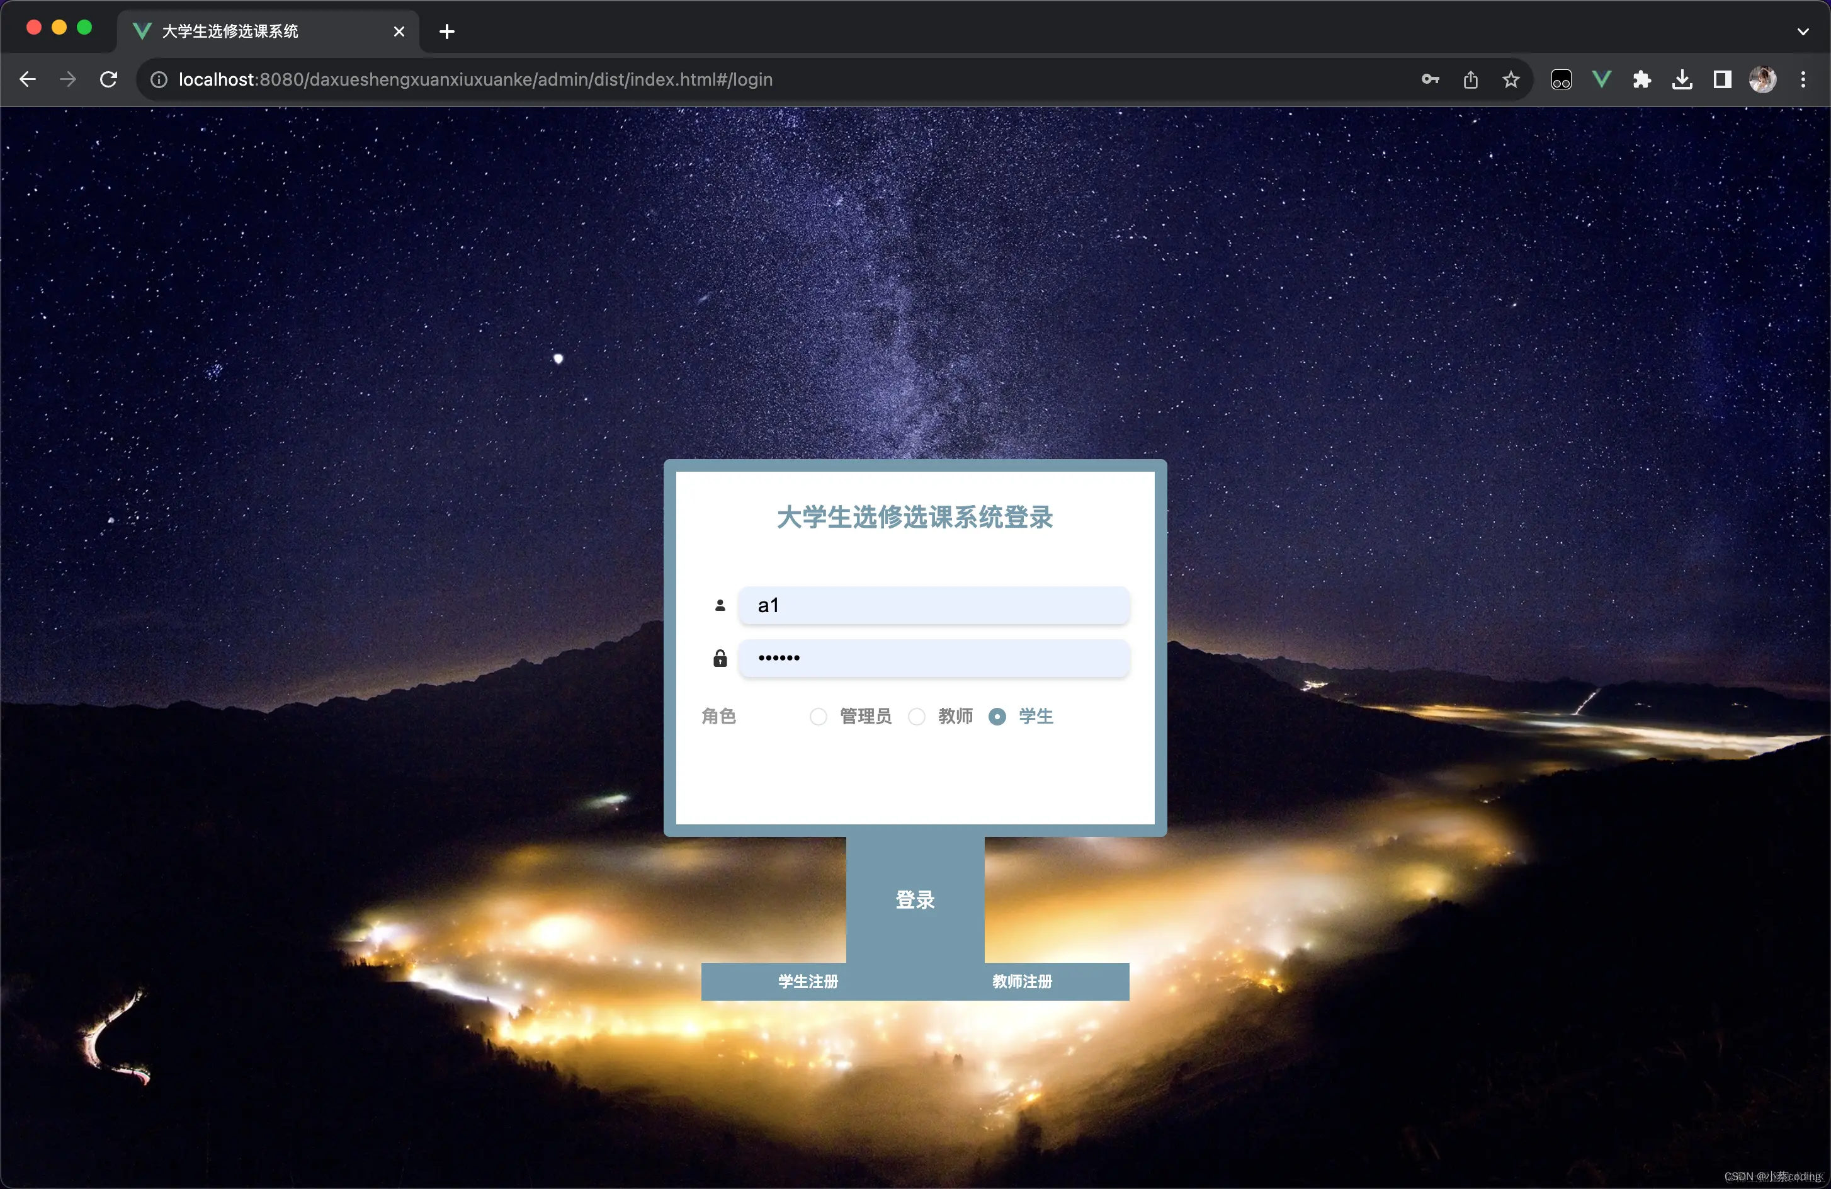Screen dimensions: 1831x1189
Task: Bookmark this page with the star
Action: click(x=1510, y=79)
